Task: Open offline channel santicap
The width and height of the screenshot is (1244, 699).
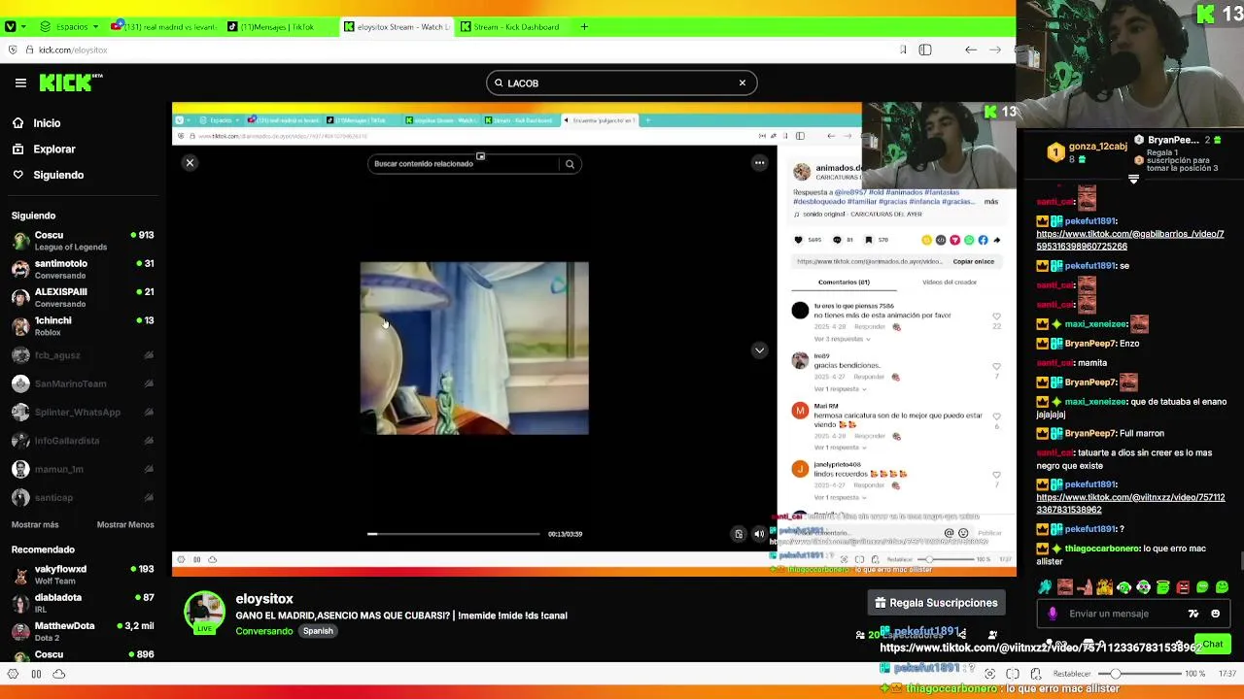Action: click(83, 497)
